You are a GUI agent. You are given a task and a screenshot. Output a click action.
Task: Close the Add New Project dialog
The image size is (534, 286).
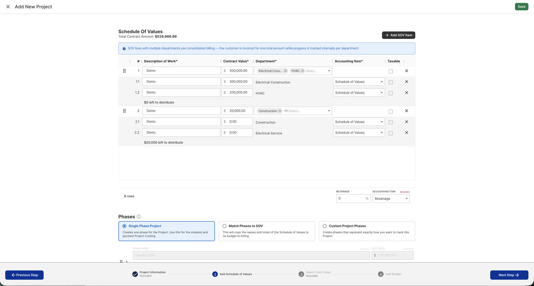8,7
